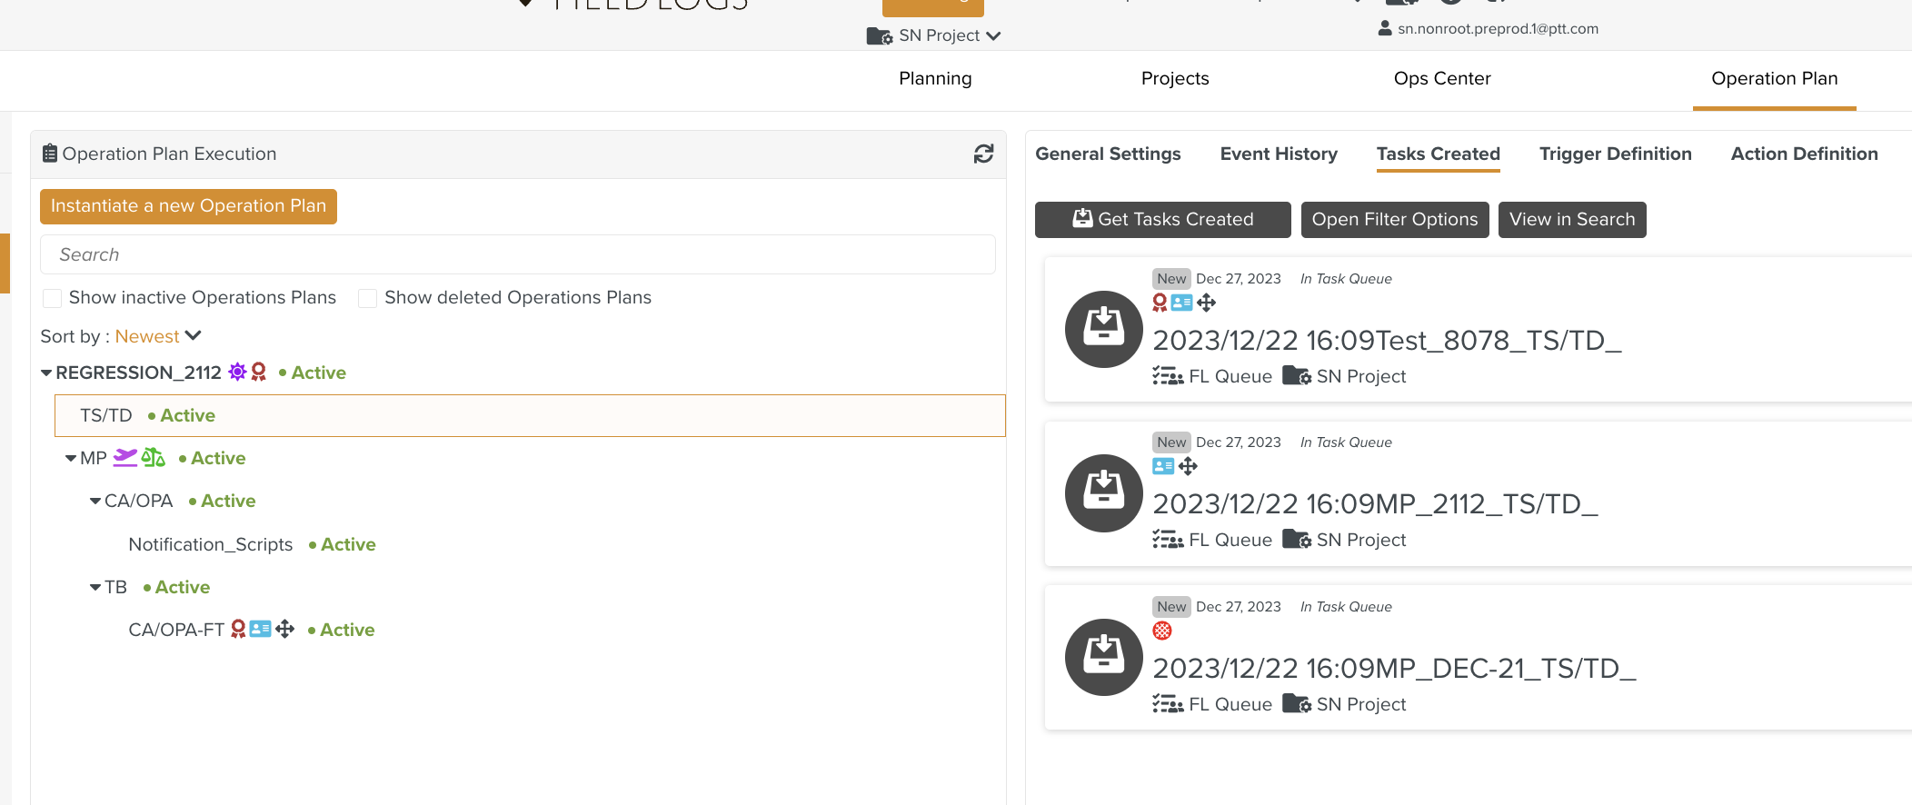Click the red circular icon on MP_DEC-21 task

pyautogui.click(x=1161, y=631)
